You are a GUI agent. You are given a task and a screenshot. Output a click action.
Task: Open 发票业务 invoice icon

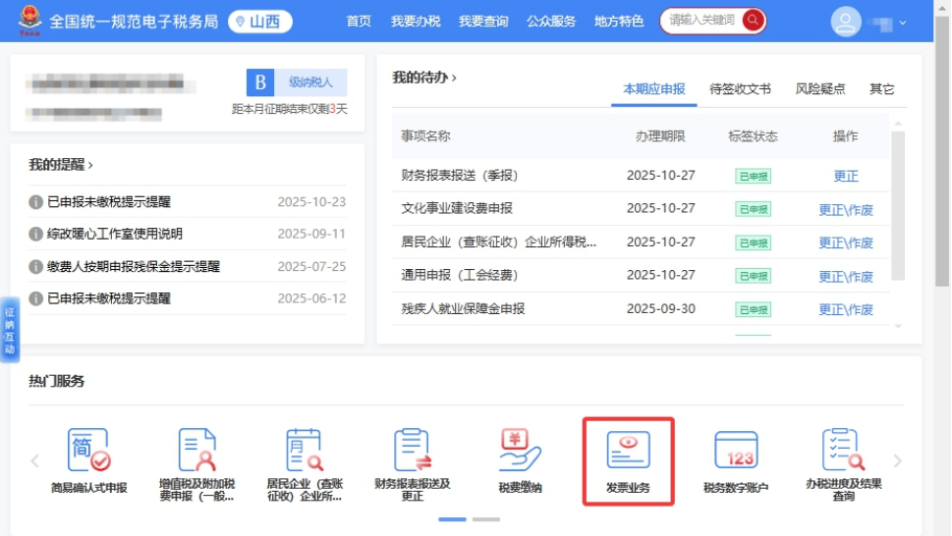(628, 452)
